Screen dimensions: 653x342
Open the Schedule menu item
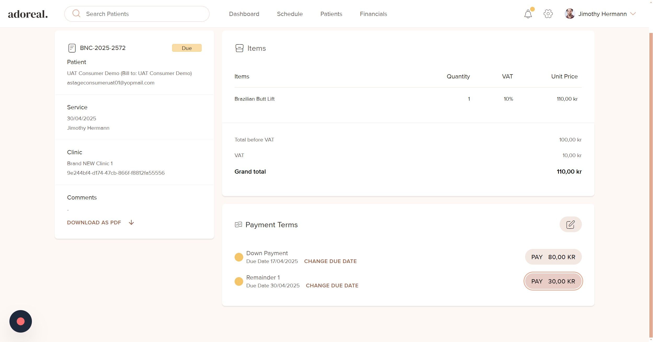[x=289, y=14]
